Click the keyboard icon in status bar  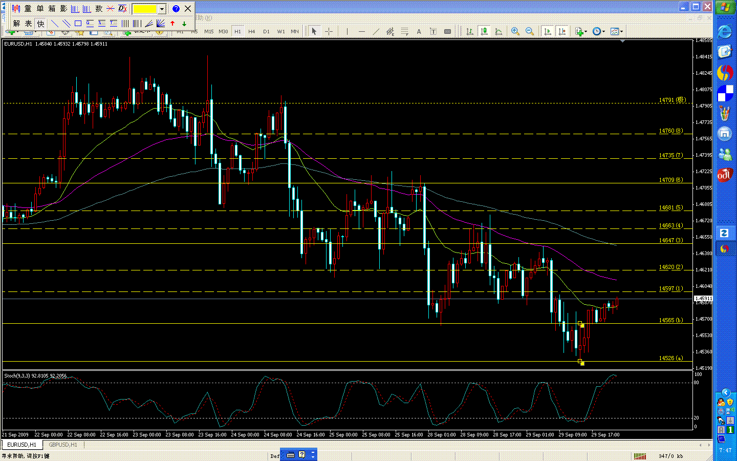(291, 454)
